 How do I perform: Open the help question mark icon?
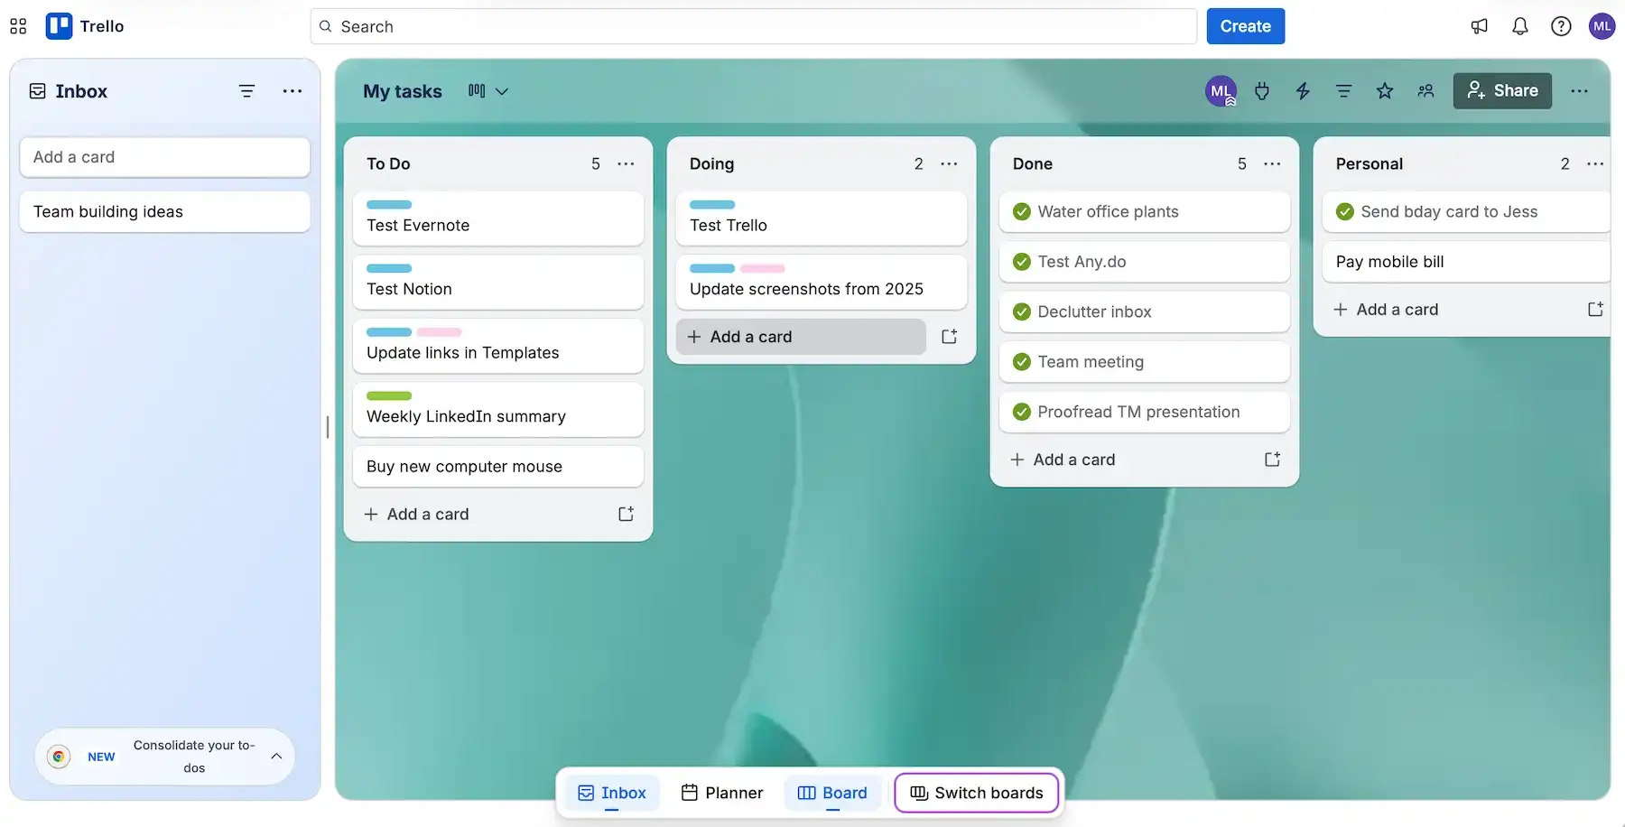(1561, 26)
